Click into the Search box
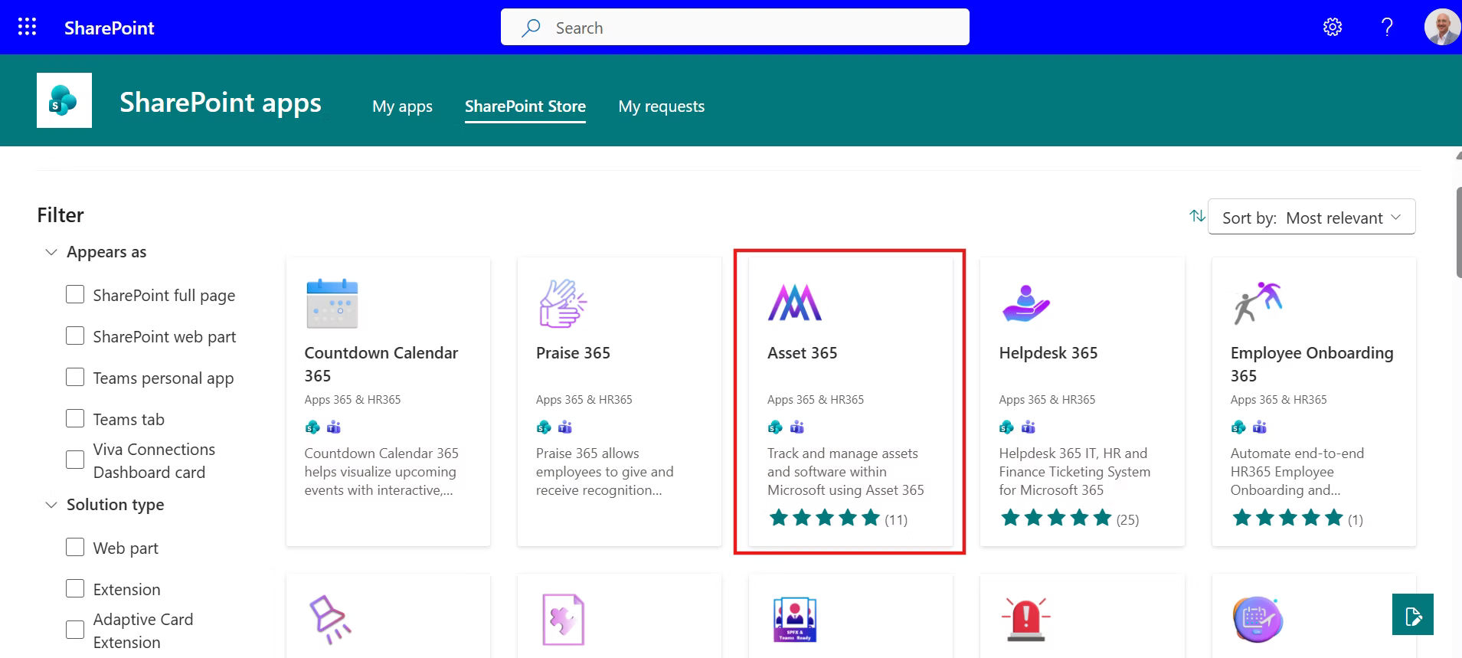The image size is (1462, 658). [x=735, y=28]
